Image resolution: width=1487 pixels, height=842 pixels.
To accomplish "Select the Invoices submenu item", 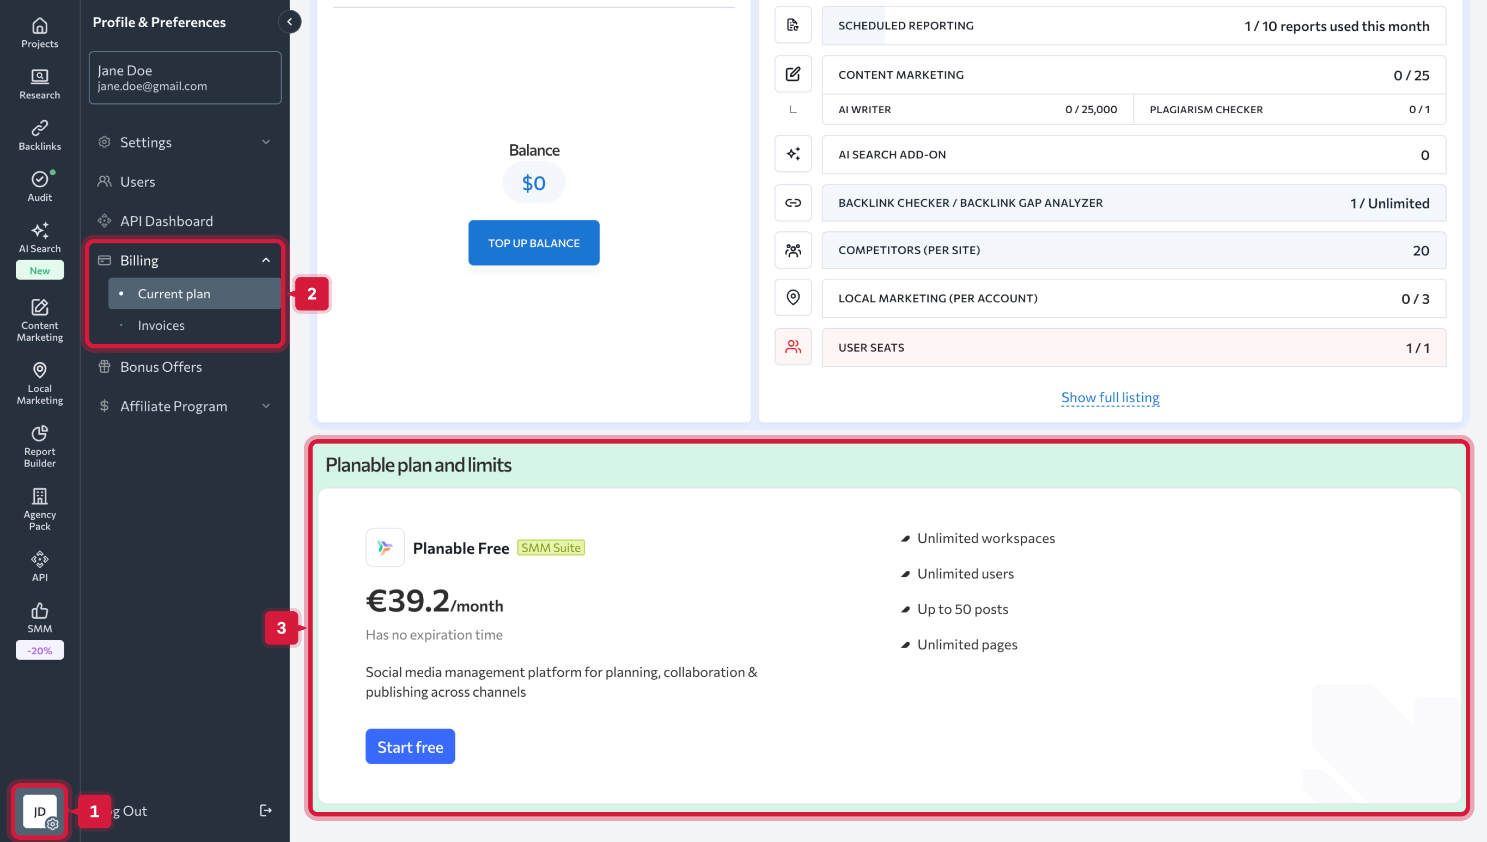I will click(x=161, y=325).
